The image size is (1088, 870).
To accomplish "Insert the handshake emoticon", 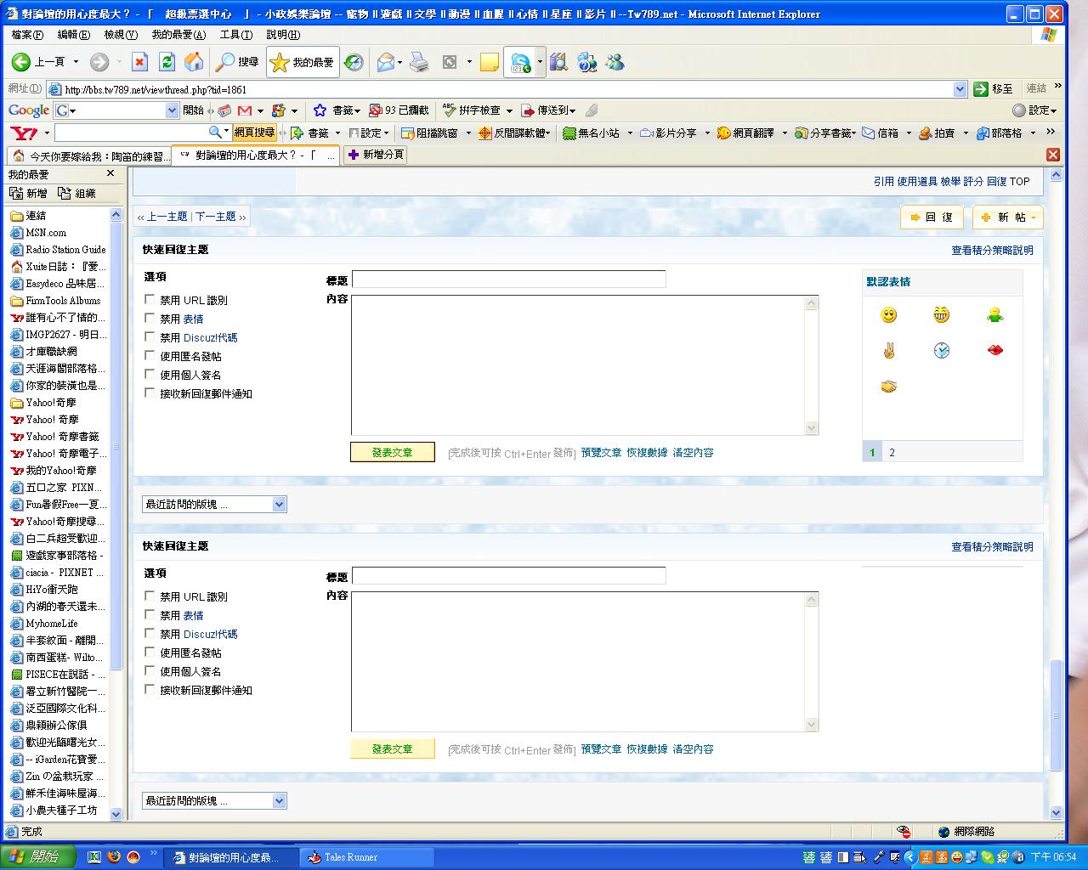I will pyautogui.click(x=888, y=387).
